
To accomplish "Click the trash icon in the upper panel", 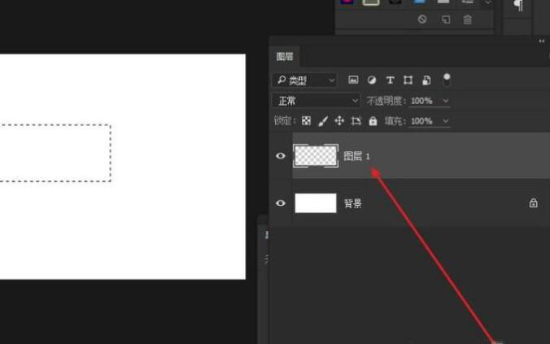I will tap(467, 20).
